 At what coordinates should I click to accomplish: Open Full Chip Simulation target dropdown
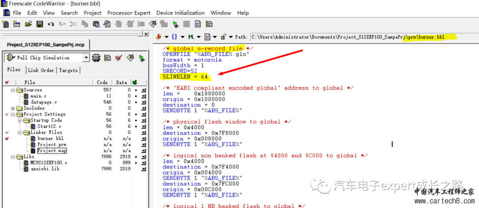tap(86, 58)
